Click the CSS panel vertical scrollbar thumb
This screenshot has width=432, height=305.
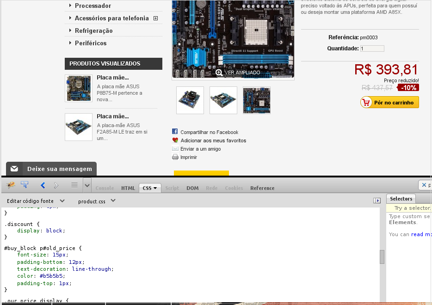tap(382, 257)
